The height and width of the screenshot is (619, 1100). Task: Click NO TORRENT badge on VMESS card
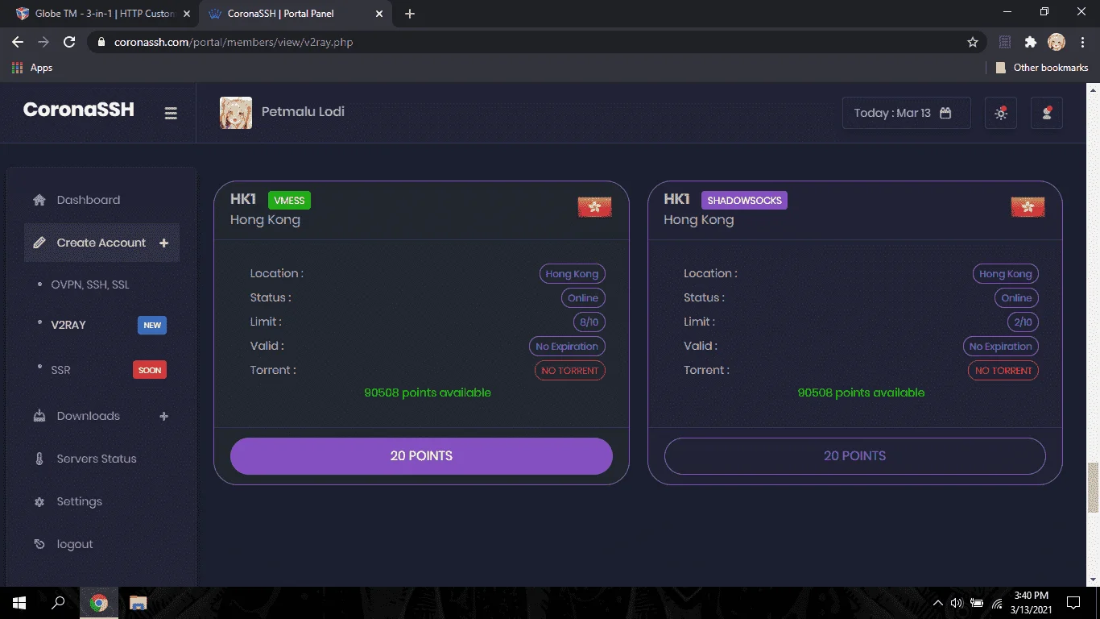[x=569, y=371]
